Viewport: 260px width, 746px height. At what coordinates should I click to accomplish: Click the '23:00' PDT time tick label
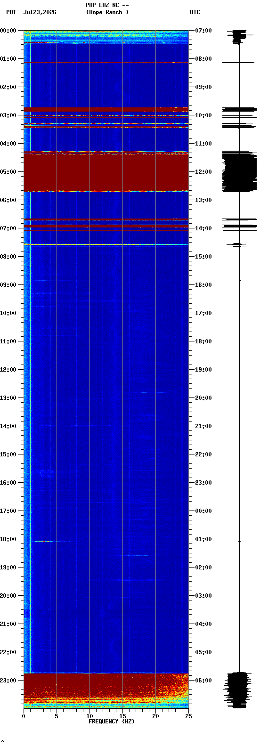point(8,681)
